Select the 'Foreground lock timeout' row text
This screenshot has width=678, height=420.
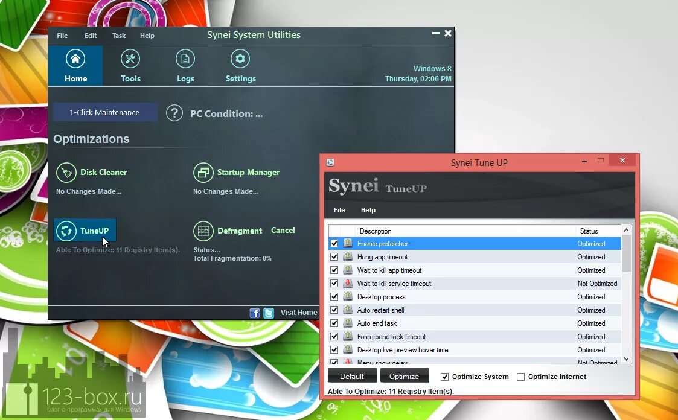point(391,337)
